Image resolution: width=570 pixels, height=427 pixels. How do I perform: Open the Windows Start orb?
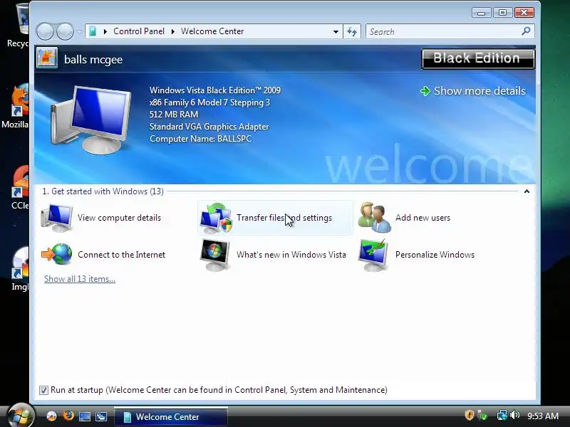pos(20,415)
